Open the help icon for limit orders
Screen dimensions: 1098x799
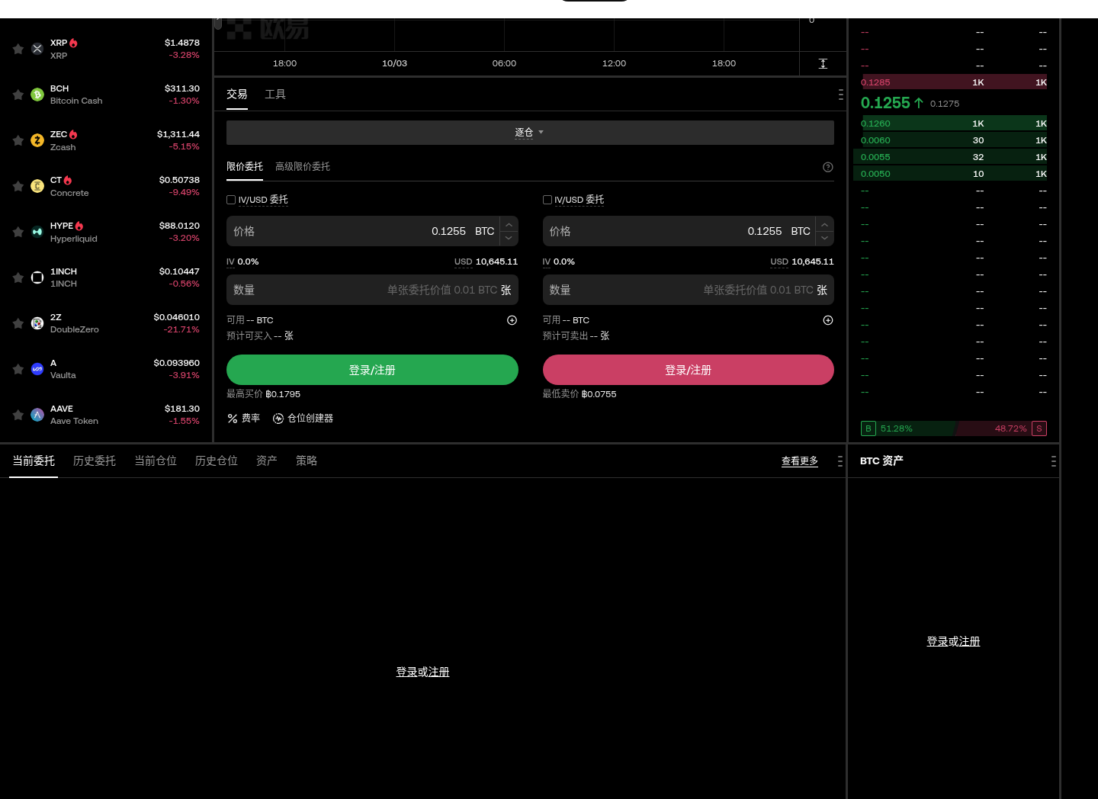coord(828,167)
